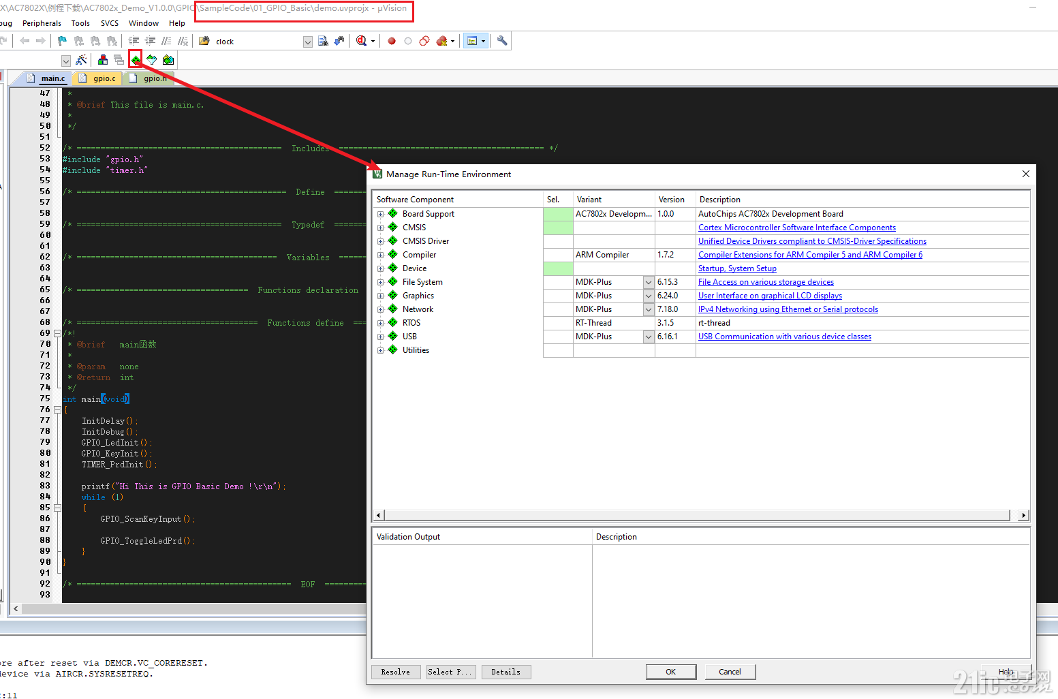Viewport: 1058px width, 699px height.
Task: Expand the Utilities component node
Action: pyautogui.click(x=380, y=350)
